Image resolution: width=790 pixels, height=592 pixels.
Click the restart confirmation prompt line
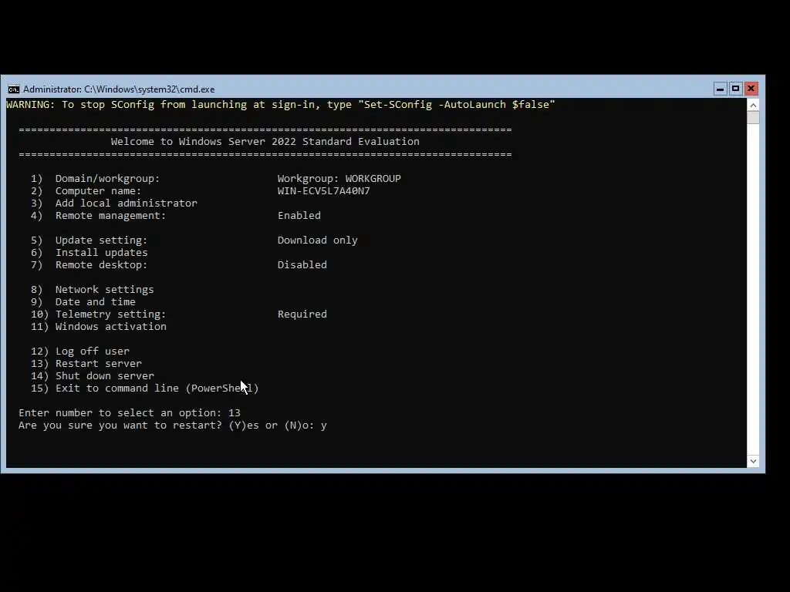click(x=173, y=425)
